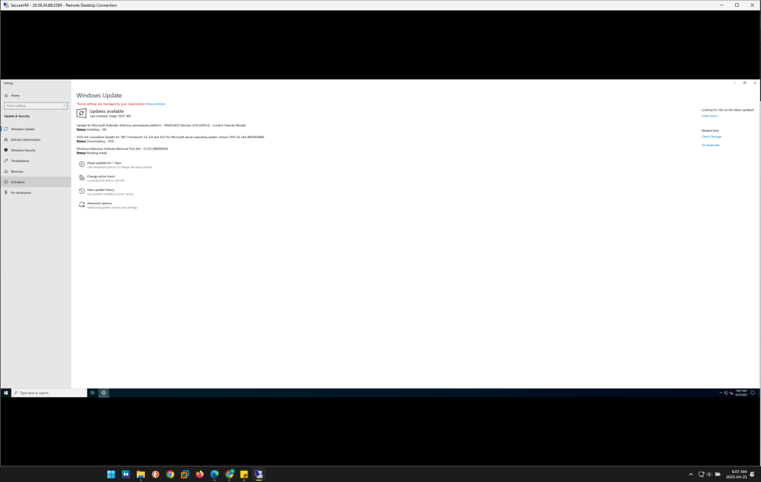This screenshot has width=761, height=482.
Task: Click the host tray volume icon
Action: 709,475
